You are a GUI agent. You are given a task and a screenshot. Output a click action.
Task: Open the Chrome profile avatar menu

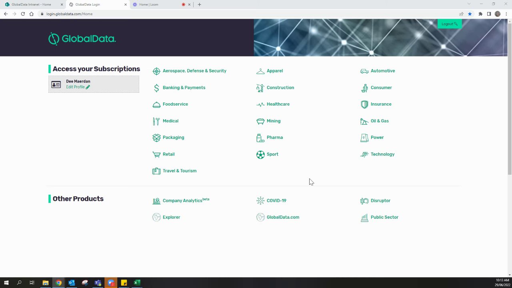pos(498,14)
